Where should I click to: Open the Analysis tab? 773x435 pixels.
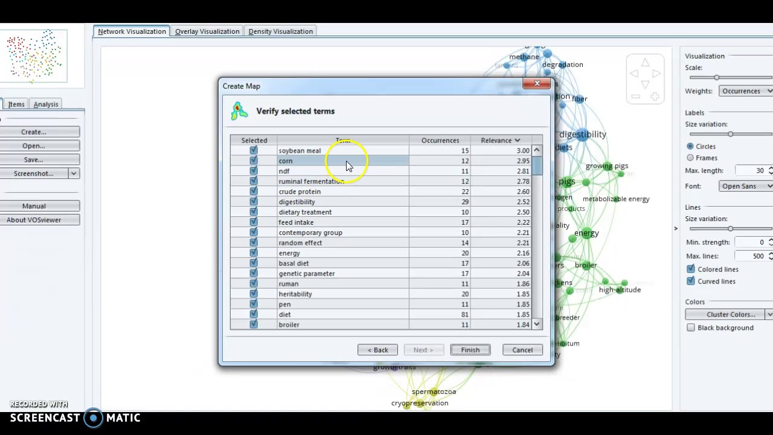coord(46,105)
